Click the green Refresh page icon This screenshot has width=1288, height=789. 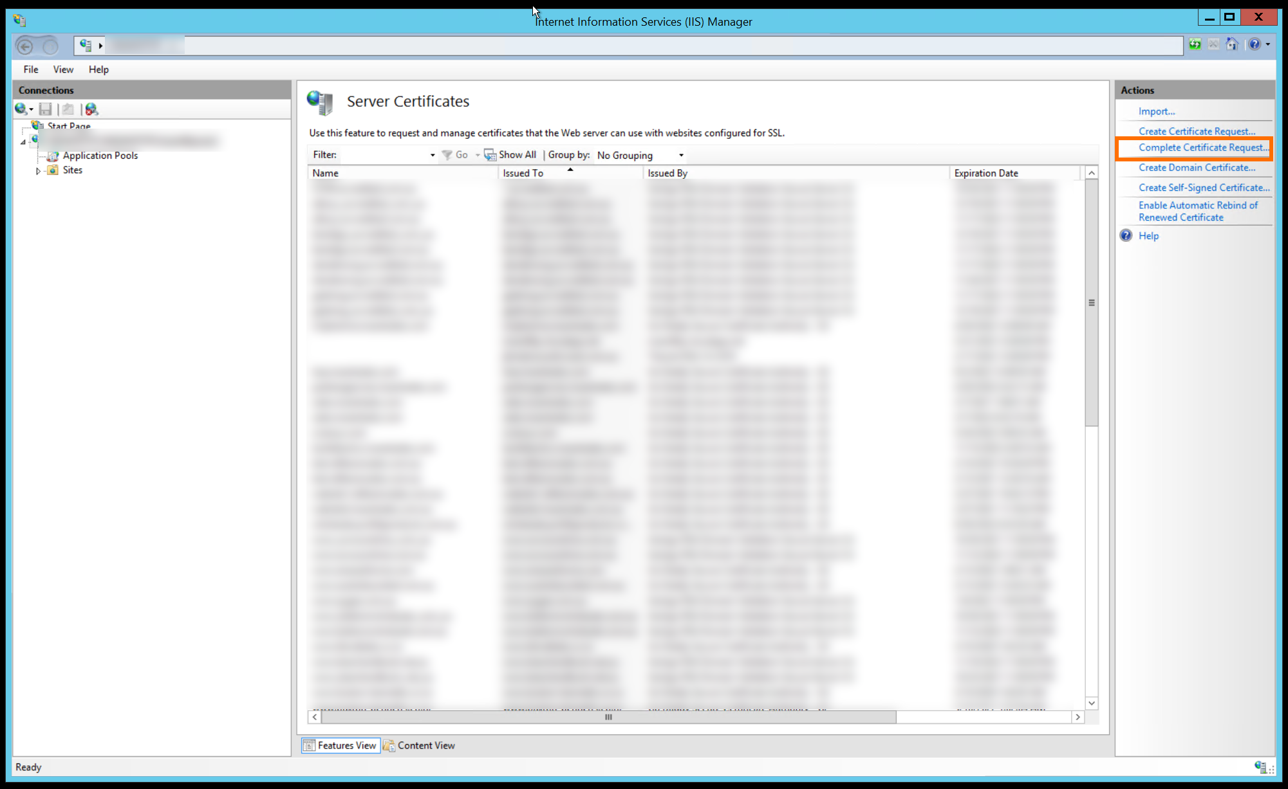pyautogui.click(x=1195, y=44)
